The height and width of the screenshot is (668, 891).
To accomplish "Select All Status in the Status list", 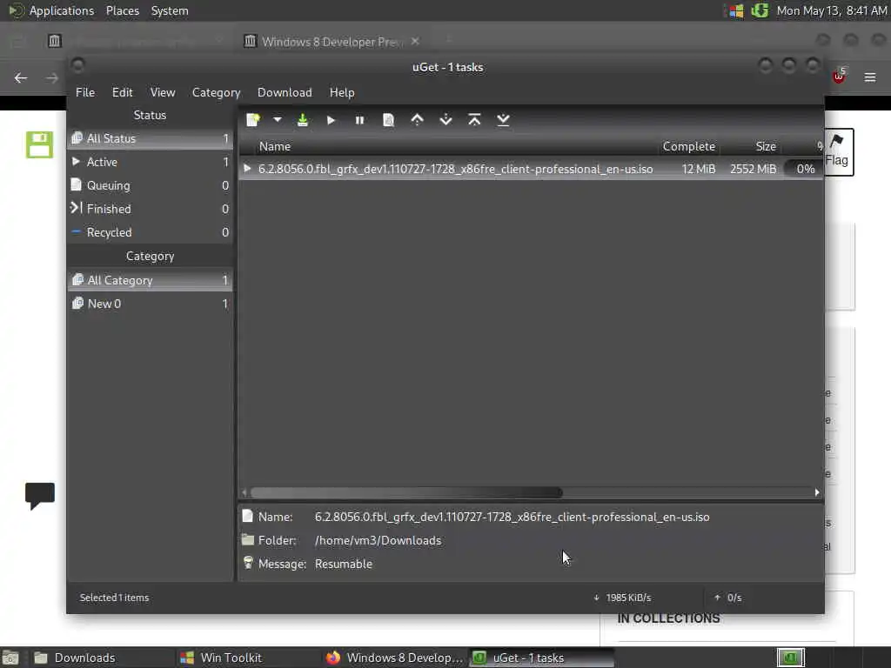I will pyautogui.click(x=150, y=138).
